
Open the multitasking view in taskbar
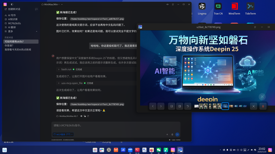pyautogui.click(x=102, y=150)
